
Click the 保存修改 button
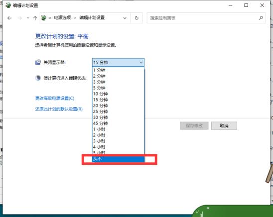[194, 126]
